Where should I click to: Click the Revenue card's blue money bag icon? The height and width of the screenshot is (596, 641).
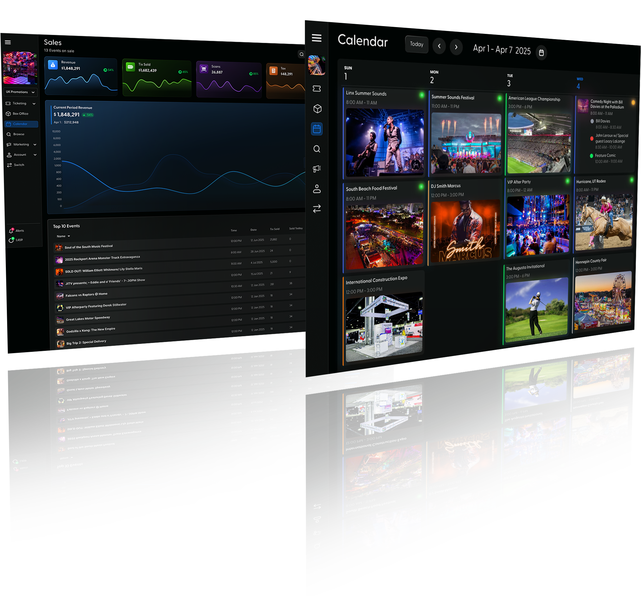click(53, 65)
